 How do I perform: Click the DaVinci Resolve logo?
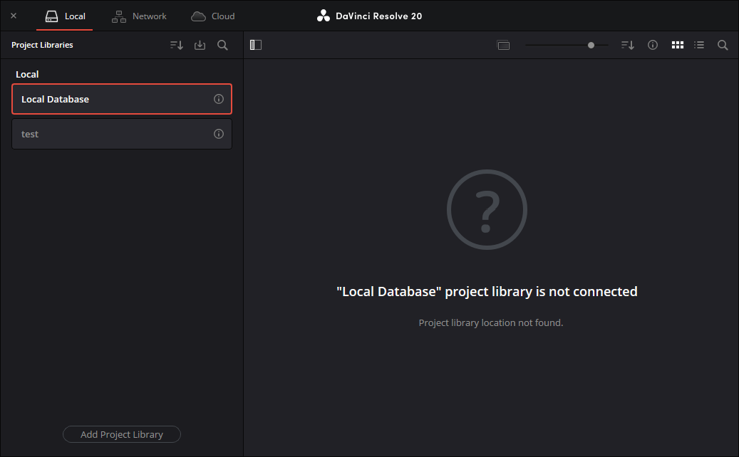tap(324, 16)
